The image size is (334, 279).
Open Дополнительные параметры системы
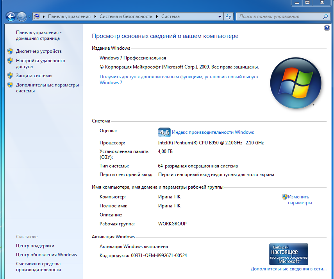[x=47, y=88]
